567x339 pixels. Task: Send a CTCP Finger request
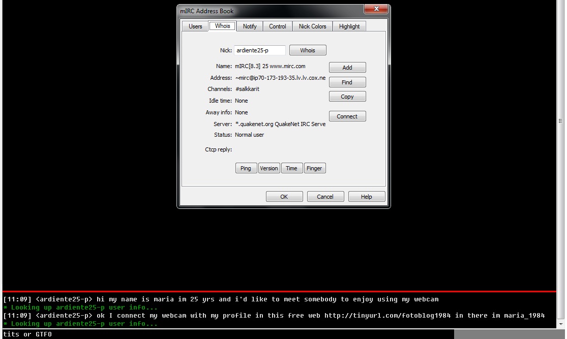click(315, 168)
